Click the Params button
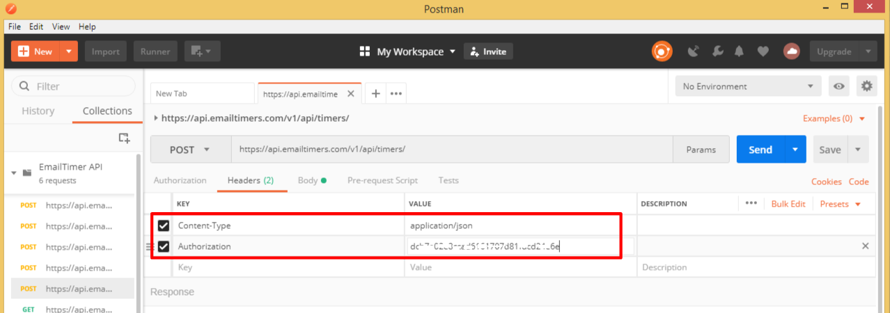890x313 pixels. coord(701,150)
